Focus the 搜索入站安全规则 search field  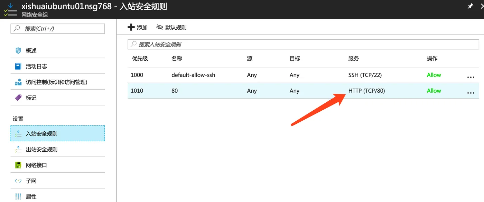[304, 44]
